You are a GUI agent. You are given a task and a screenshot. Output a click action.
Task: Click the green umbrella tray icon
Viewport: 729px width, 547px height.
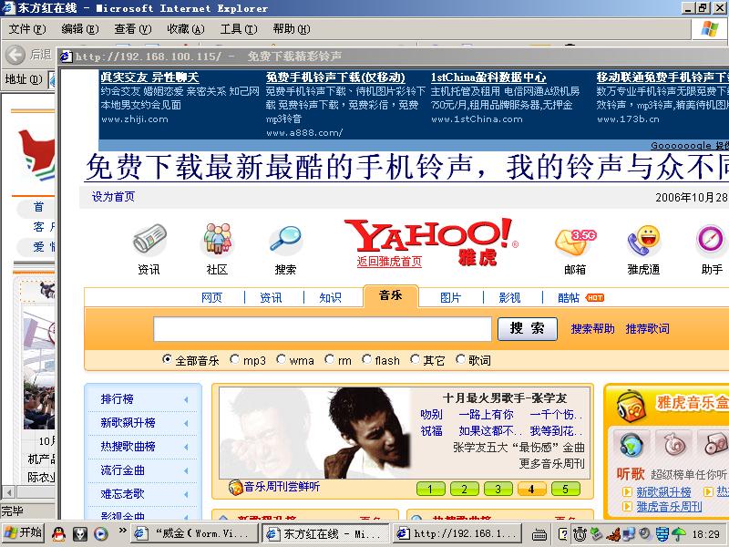679,534
